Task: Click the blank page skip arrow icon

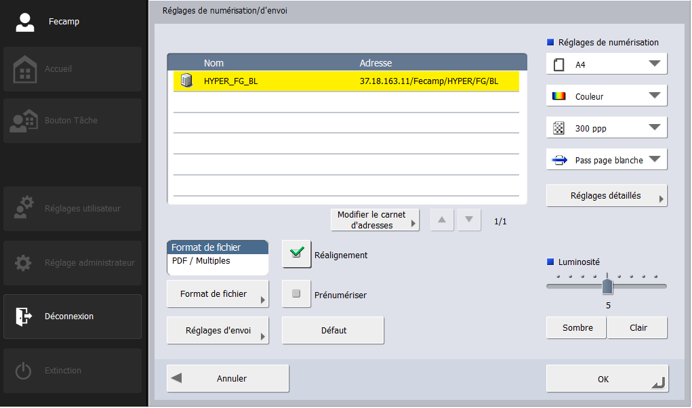Action: (x=560, y=160)
